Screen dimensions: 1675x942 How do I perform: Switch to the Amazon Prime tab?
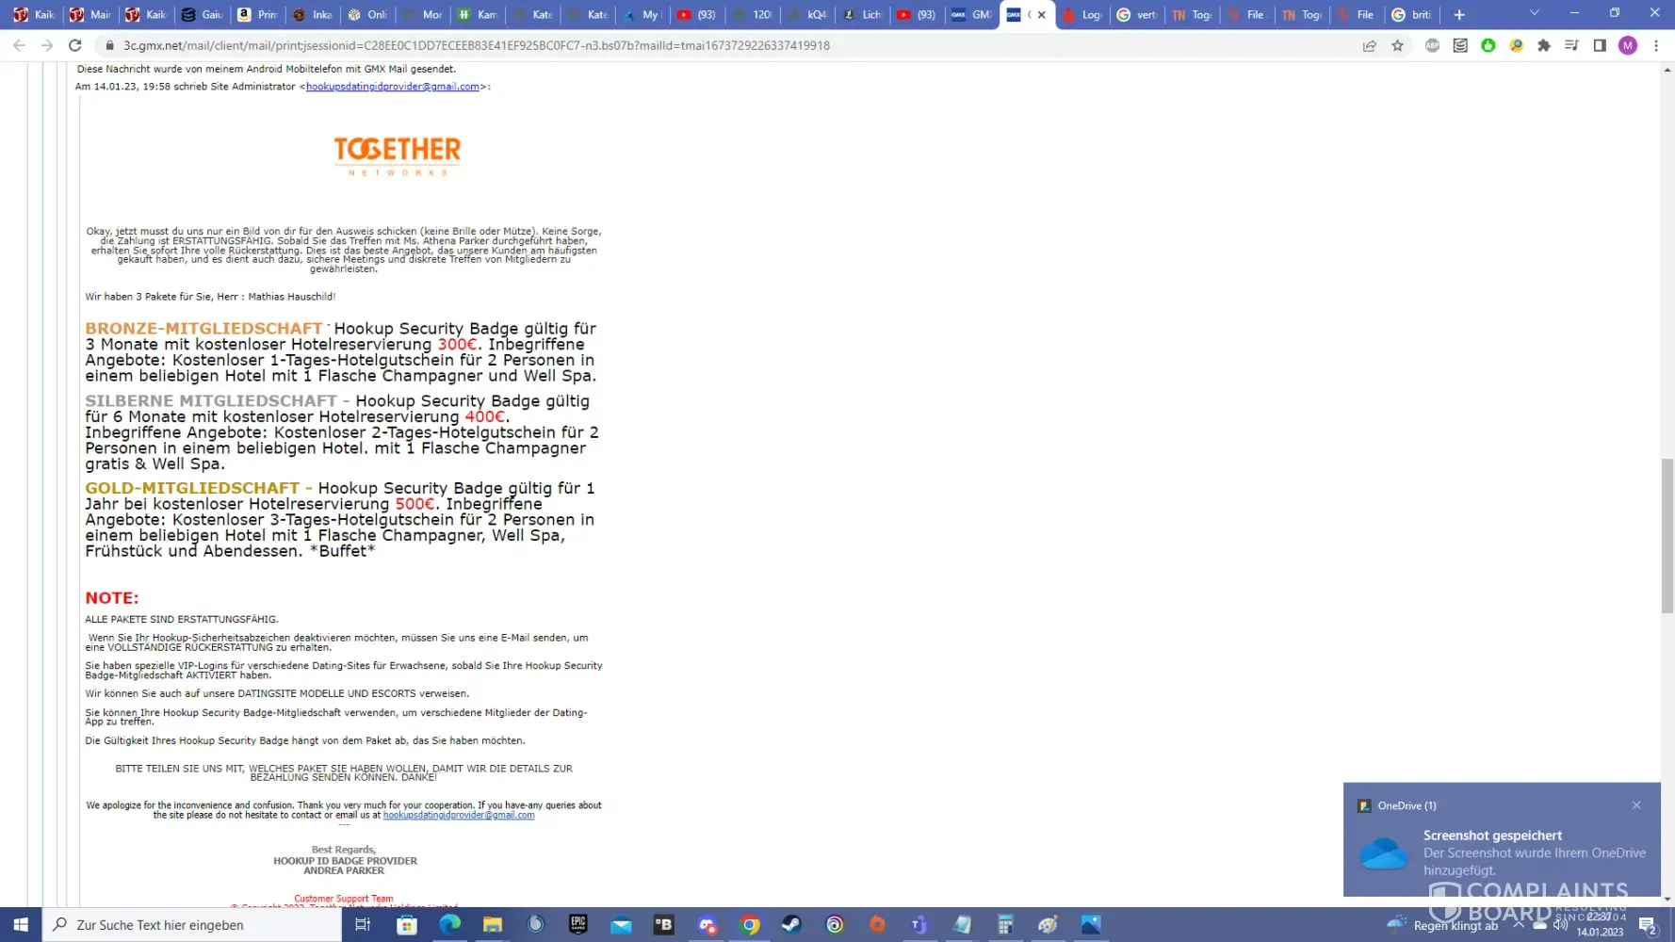click(257, 14)
